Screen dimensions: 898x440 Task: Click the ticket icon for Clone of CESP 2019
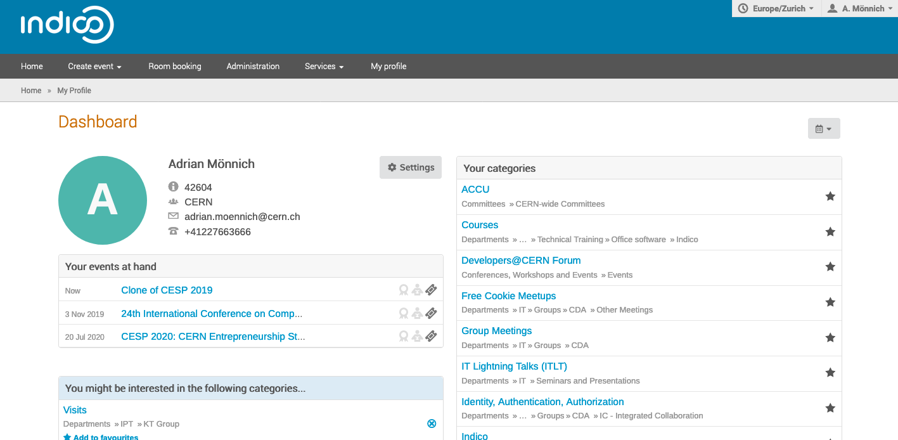[431, 290]
